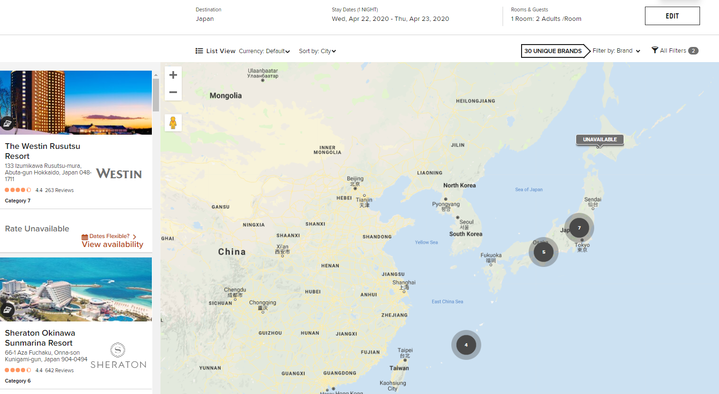Open All Filters funnel icon
This screenshot has height=394, width=719.
point(655,50)
